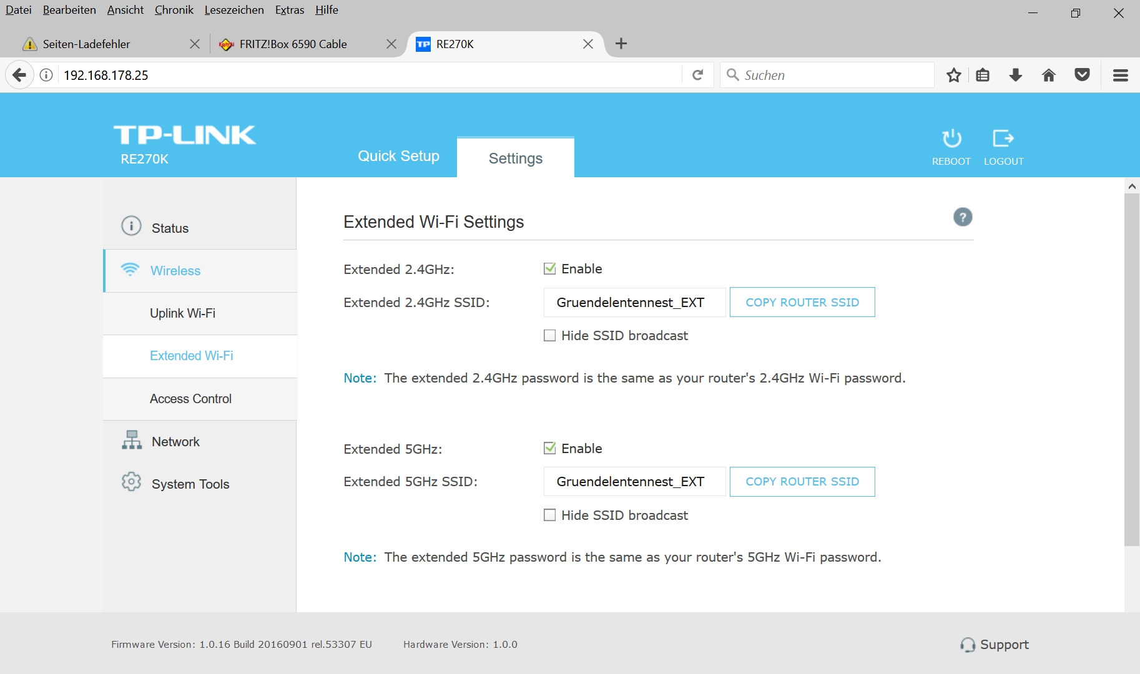Screen dimensions: 1140x674
Task: Click the Firmware Version text
Action: pos(242,645)
